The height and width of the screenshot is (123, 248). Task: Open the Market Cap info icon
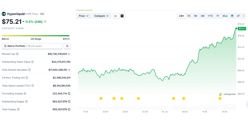(17, 54)
